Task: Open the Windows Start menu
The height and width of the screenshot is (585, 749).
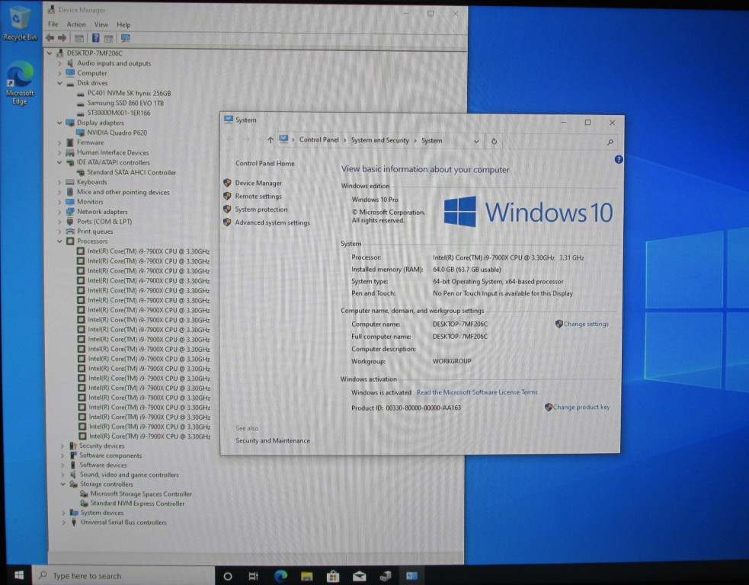Action: tap(19, 575)
